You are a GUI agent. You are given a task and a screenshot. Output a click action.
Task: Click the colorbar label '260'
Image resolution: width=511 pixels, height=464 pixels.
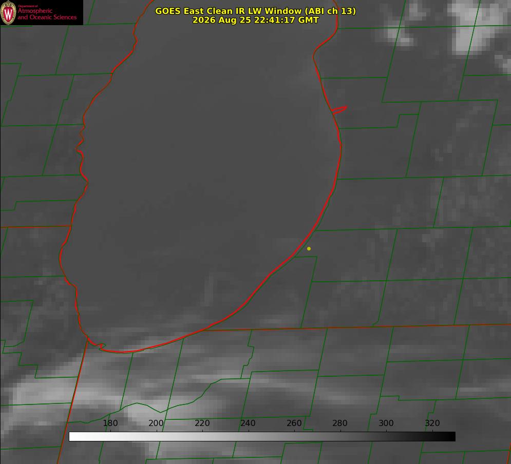(294, 423)
